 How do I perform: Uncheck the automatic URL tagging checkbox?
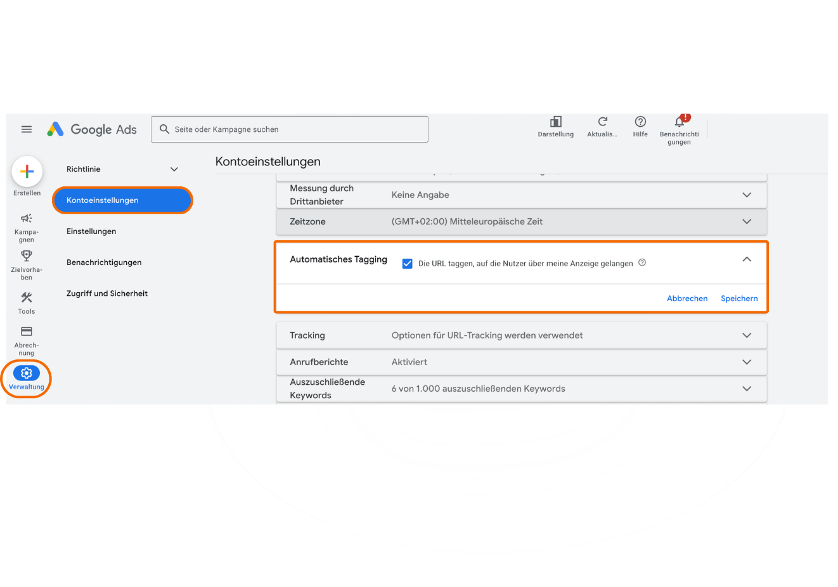[408, 264]
